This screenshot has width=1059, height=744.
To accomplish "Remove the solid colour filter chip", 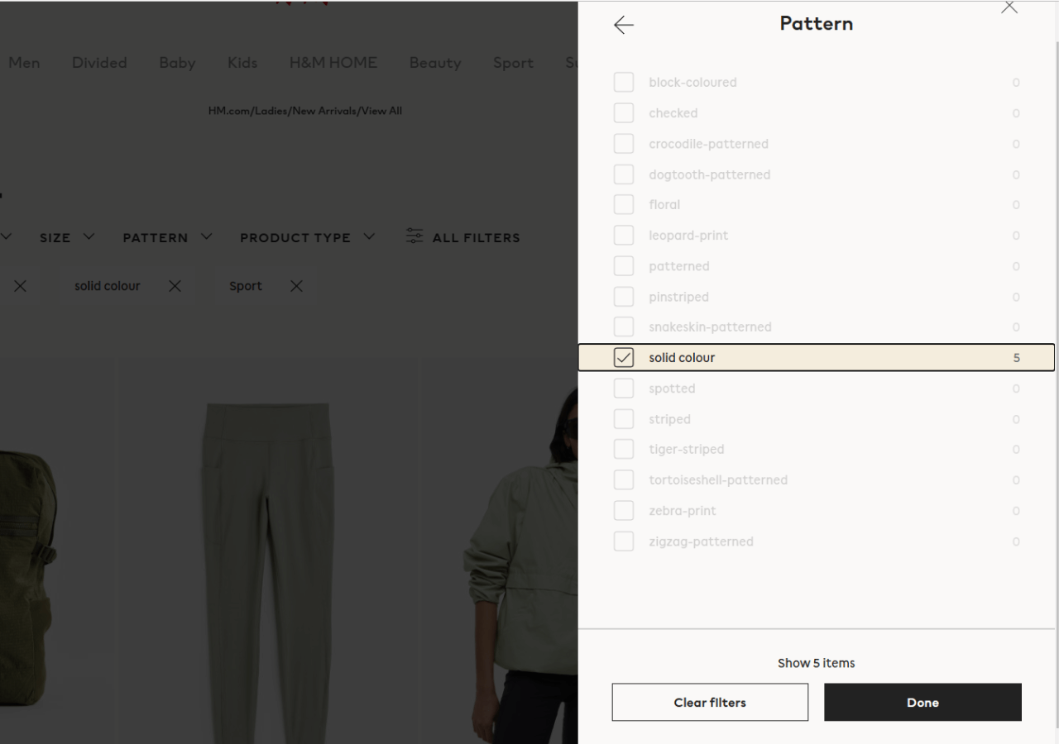I will [175, 285].
